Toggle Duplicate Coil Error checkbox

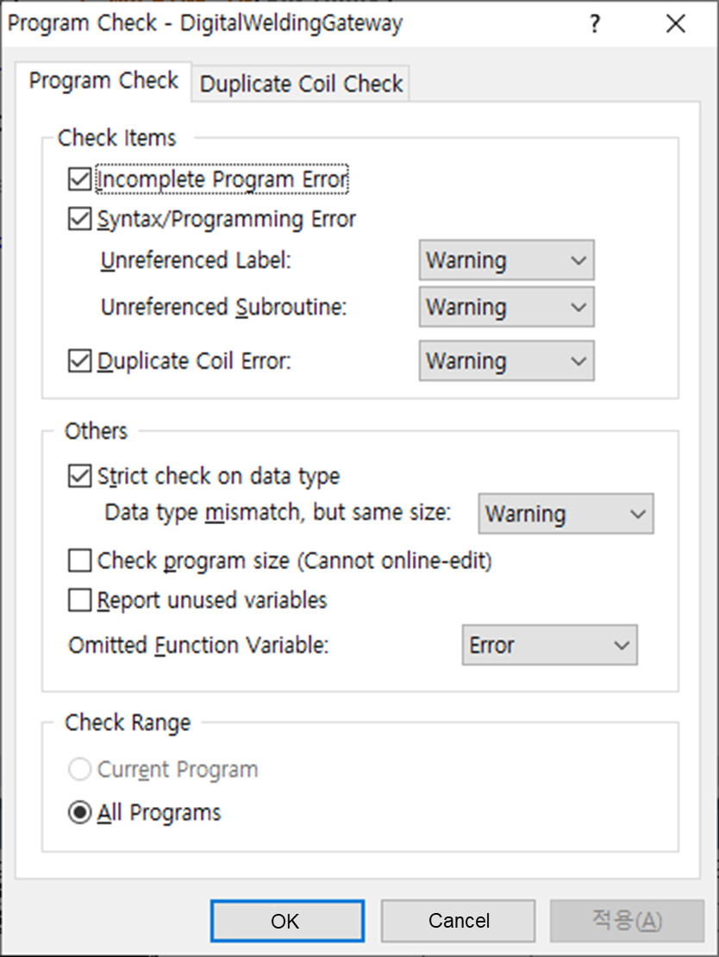[80, 361]
